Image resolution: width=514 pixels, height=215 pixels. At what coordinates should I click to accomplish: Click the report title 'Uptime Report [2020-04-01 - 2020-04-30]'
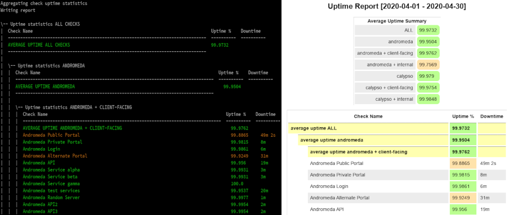pyautogui.click(x=397, y=7)
